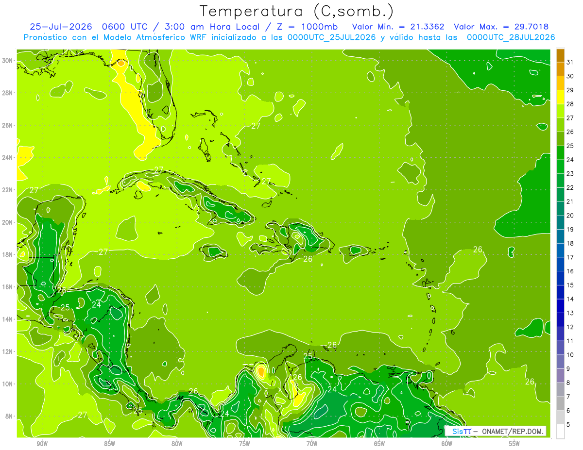Click latitude axis label "26N"

point(7,125)
